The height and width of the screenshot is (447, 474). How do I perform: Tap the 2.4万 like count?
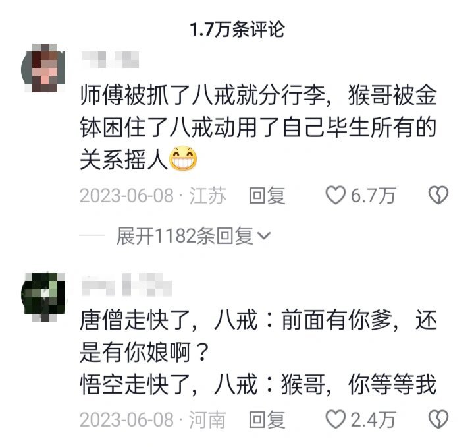pos(373,420)
